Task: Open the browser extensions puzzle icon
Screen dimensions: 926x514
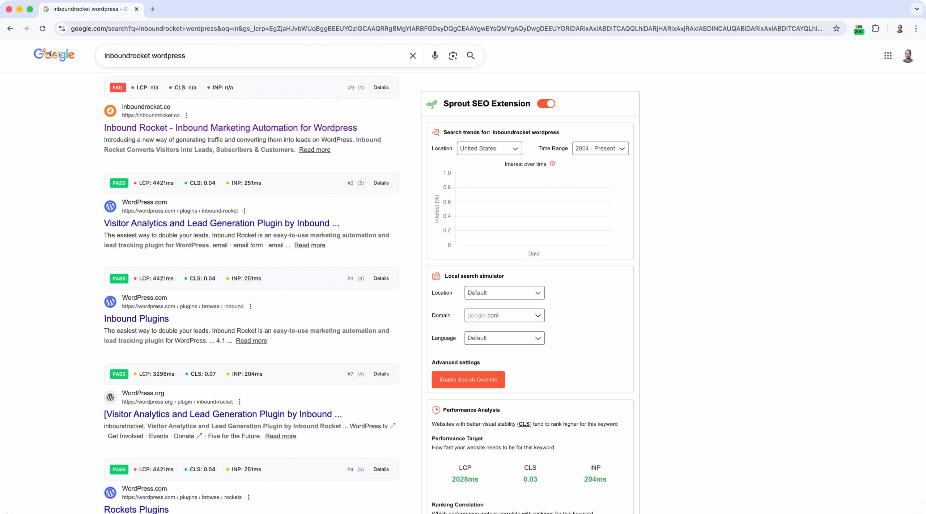Action: pyautogui.click(x=875, y=29)
